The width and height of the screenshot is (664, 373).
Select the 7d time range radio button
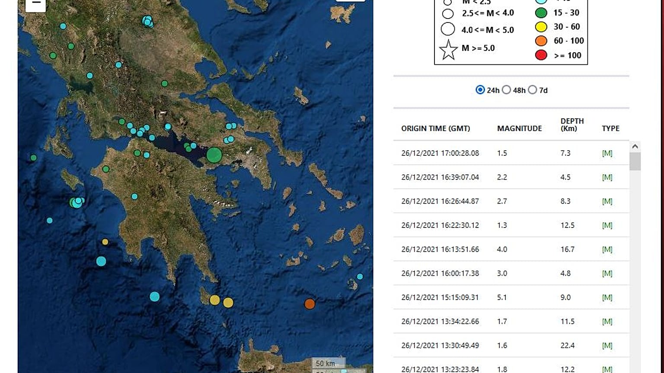[x=533, y=90]
